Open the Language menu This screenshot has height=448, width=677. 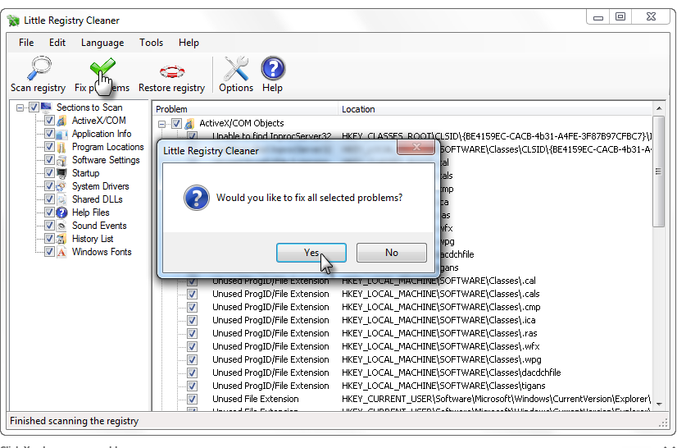[x=102, y=43]
